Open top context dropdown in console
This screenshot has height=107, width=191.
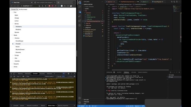[x=19, y=76]
